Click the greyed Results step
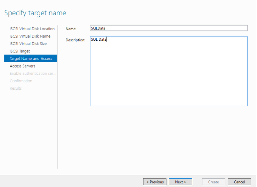This screenshot has height=187, width=257. click(16, 88)
